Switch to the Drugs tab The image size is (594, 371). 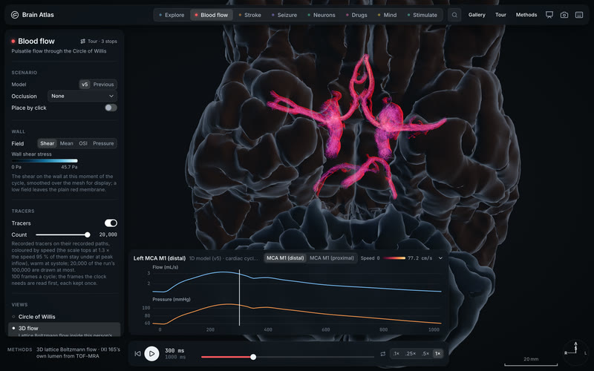pos(356,15)
